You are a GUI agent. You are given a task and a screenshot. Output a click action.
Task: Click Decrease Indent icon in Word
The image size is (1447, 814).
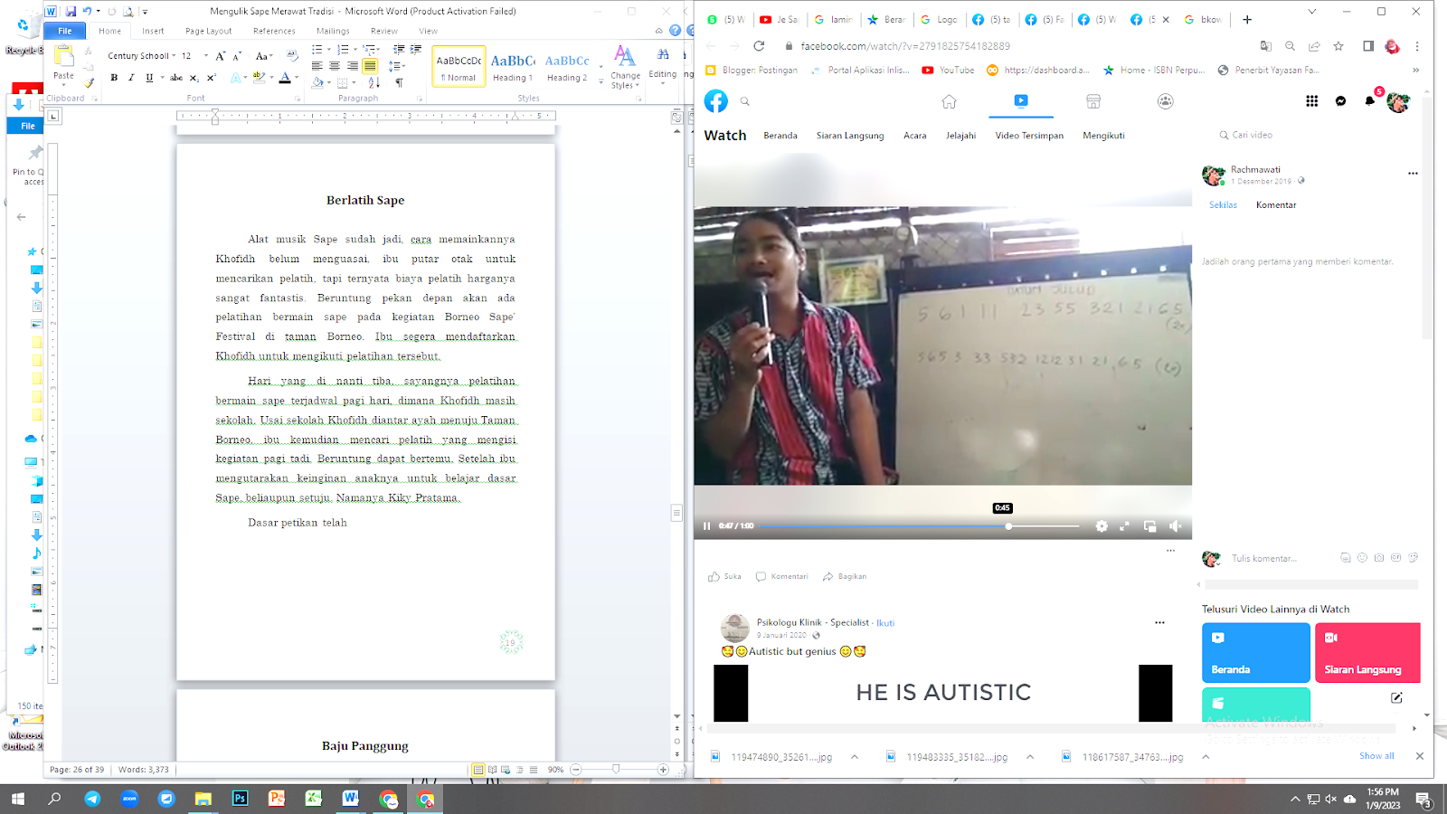pos(399,50)
